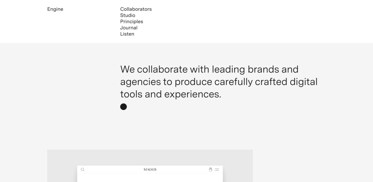Image resolution: width=373 pixels, height=182 pixels.
Task: Click the black dot below the headline
Action: click(123, 107)
